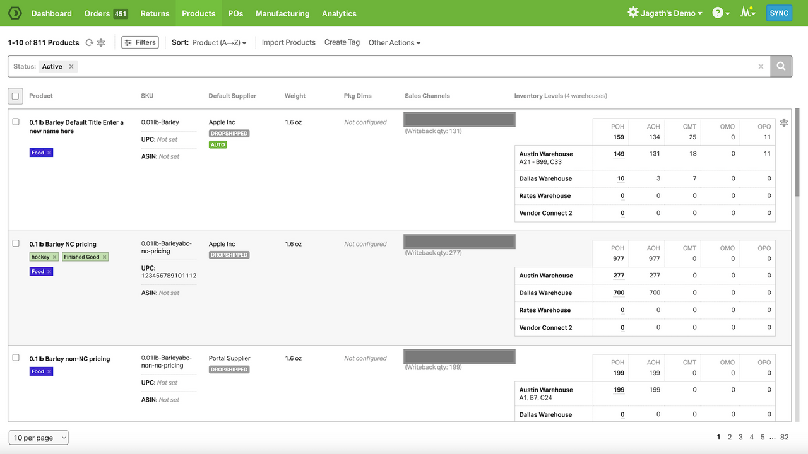The height and width of the screenshot is (454, 808).
Task: Click Not configured in first row
Action: 365,122
